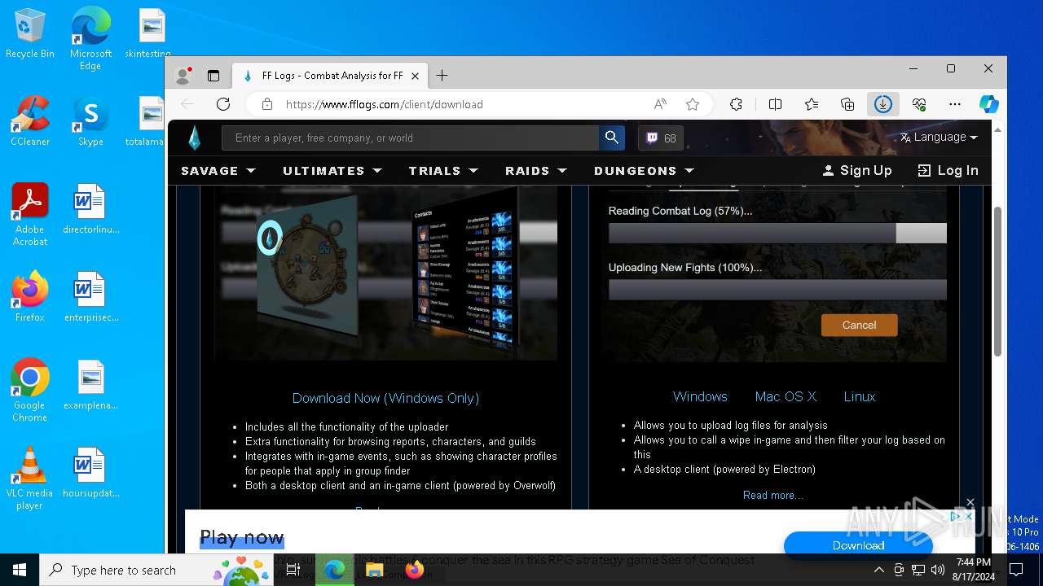Open VLC media player desktop shortcut
The width and height of the screenshot is (1043, 586).
pos(30,479)
